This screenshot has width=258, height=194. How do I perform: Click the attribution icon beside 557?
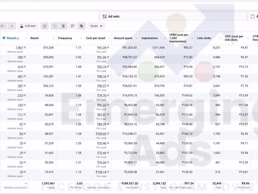click(x=25, y=86)
